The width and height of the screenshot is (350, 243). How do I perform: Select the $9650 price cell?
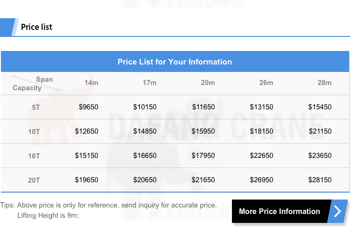[x=89, y=107]
